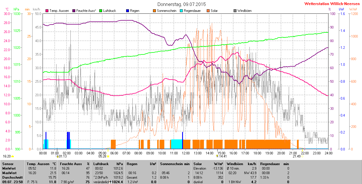The width and height of the screenshot is (362, 184).
Task: Click the Windböen km/h table header
Action: [x=242, y=164]
